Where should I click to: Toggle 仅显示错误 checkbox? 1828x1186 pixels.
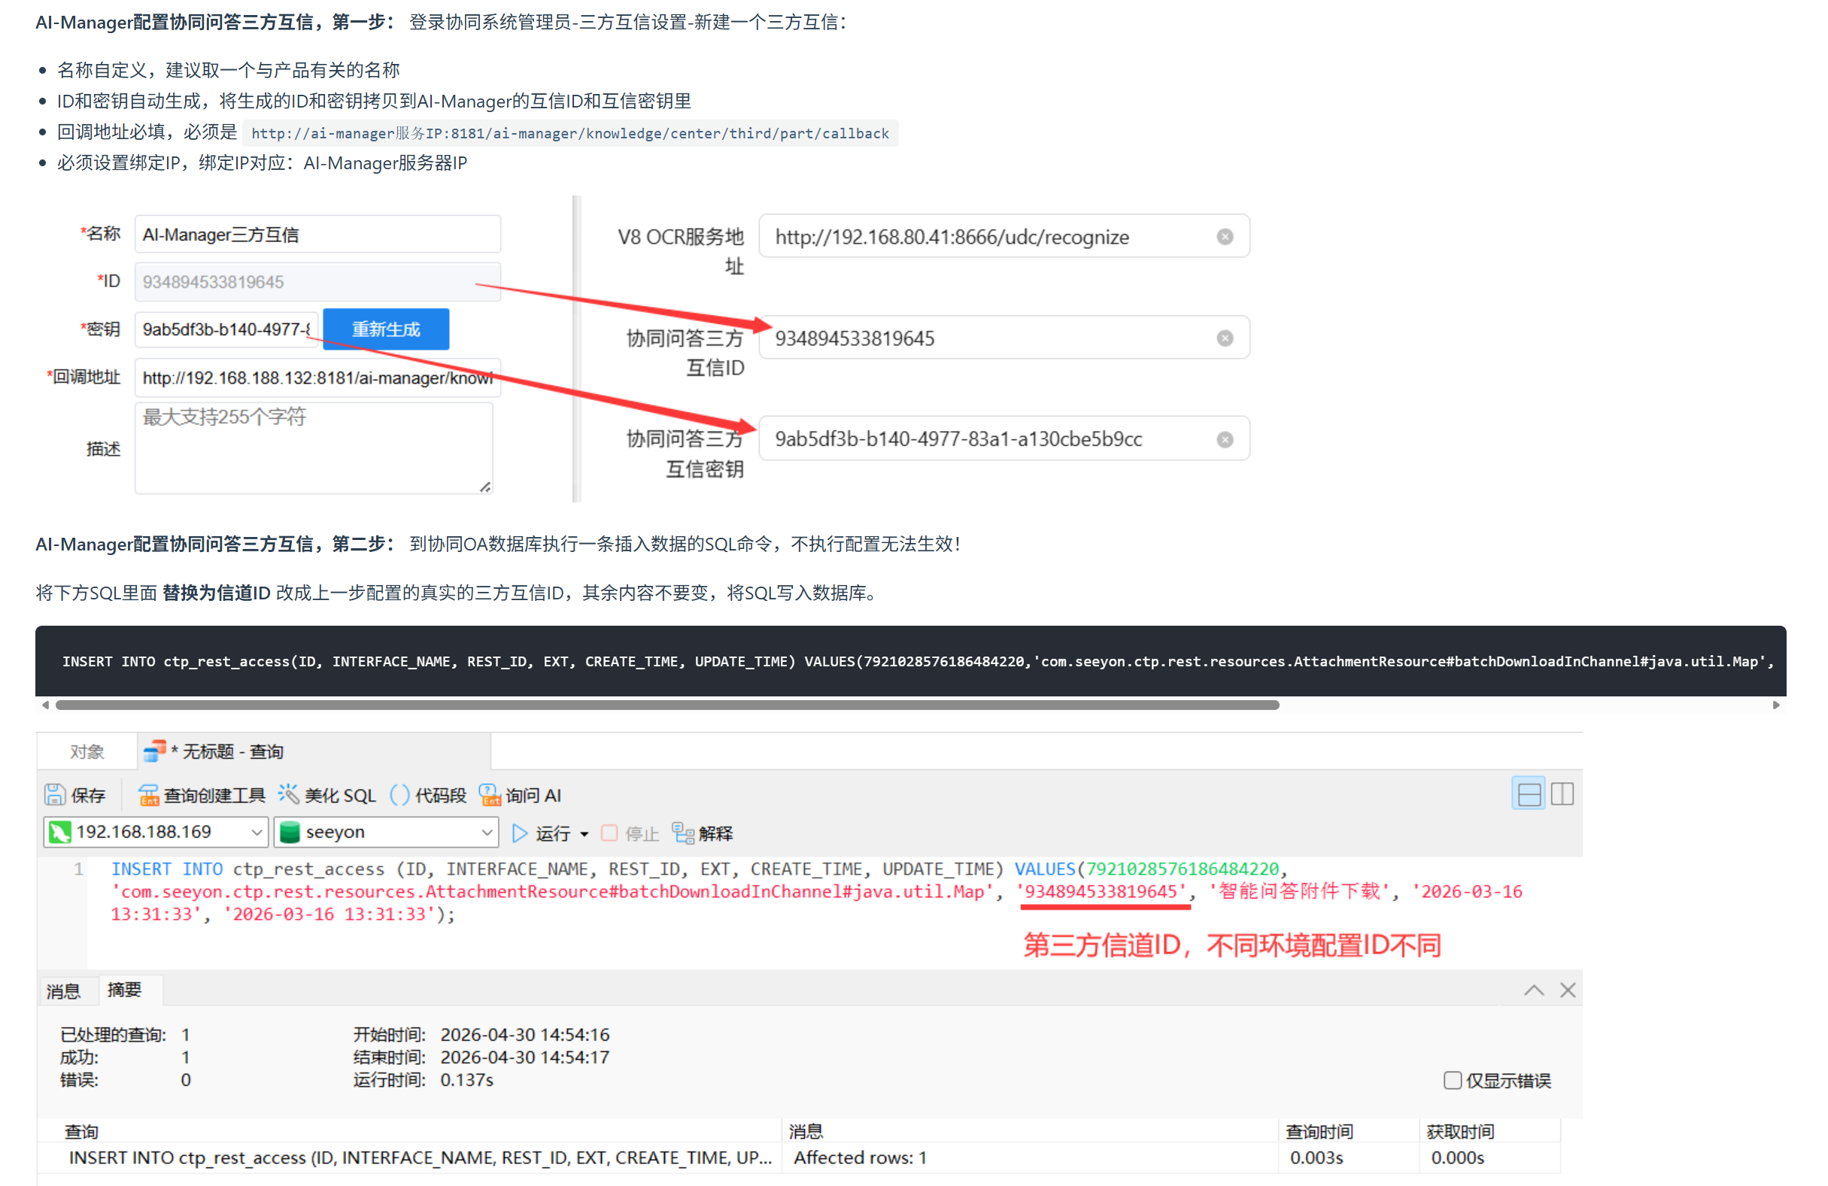pos(1453,1080)
